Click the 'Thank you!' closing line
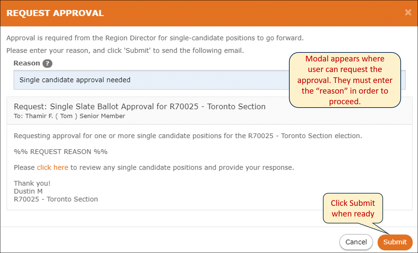 [x=32, y=183]
